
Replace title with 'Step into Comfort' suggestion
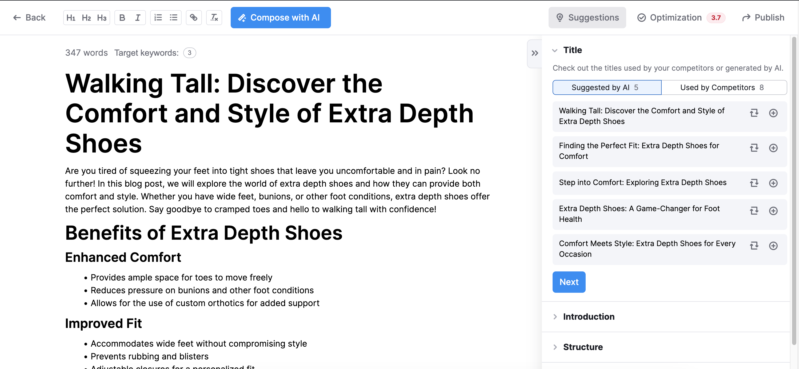[x=754, y=183]
